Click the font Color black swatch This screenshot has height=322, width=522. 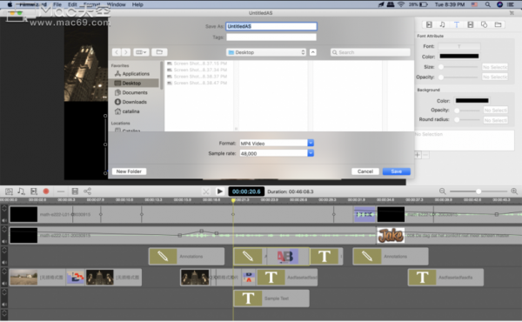459,56
